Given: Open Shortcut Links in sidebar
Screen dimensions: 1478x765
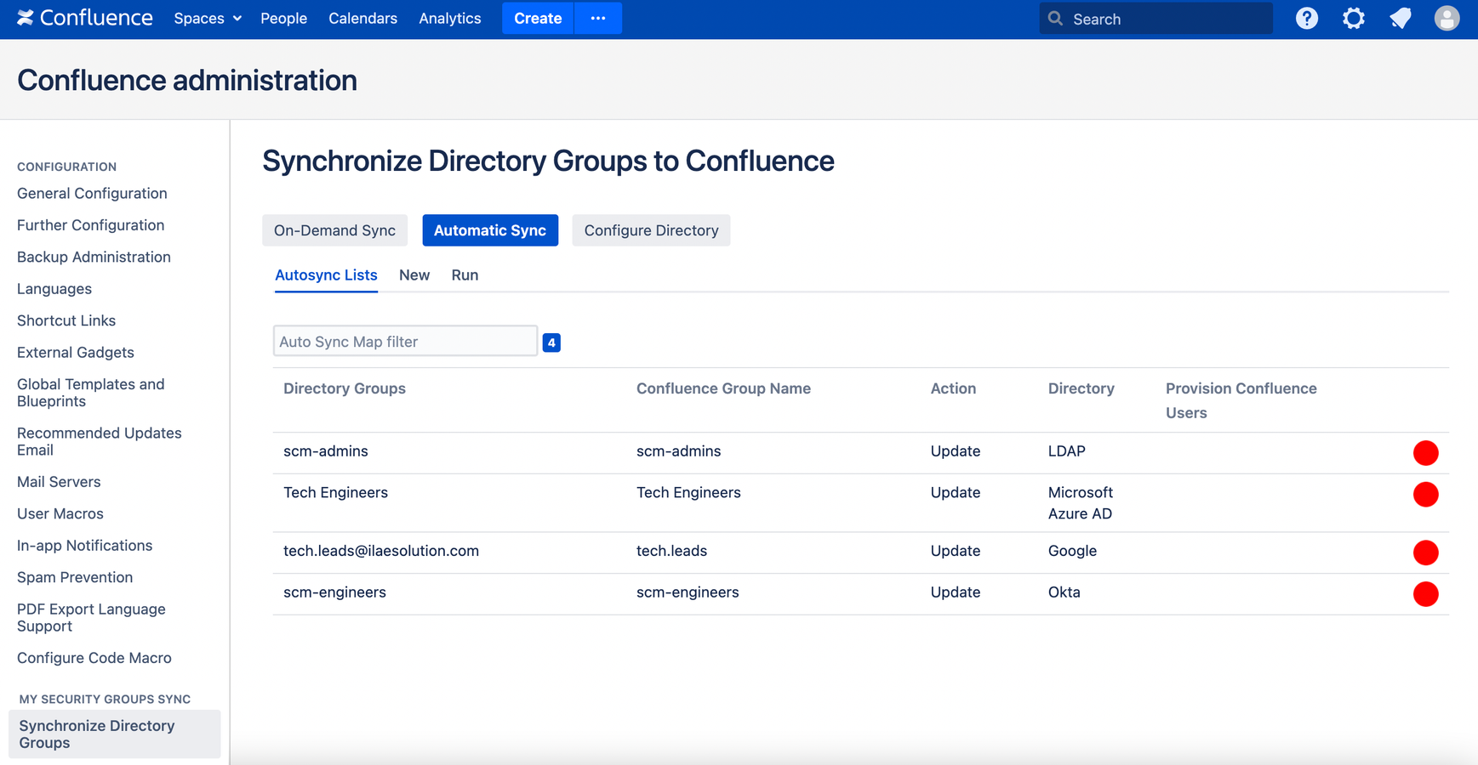Looking at the screenshot, I should tap(66, 320).
